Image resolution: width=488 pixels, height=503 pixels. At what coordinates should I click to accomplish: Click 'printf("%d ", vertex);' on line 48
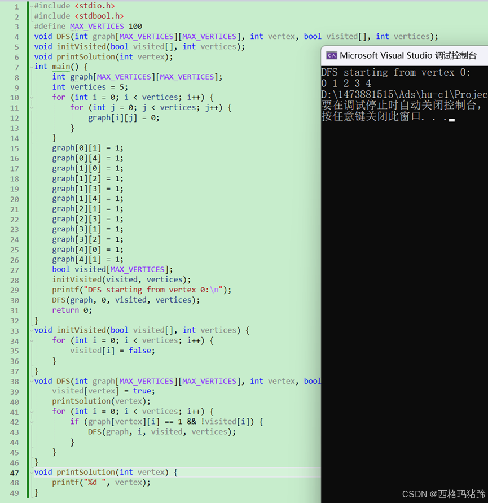(x=102, y=483)
